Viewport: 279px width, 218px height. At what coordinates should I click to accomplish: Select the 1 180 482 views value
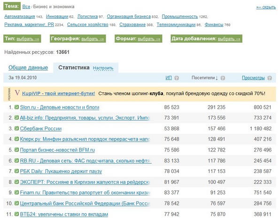click(x=261, y=128)
